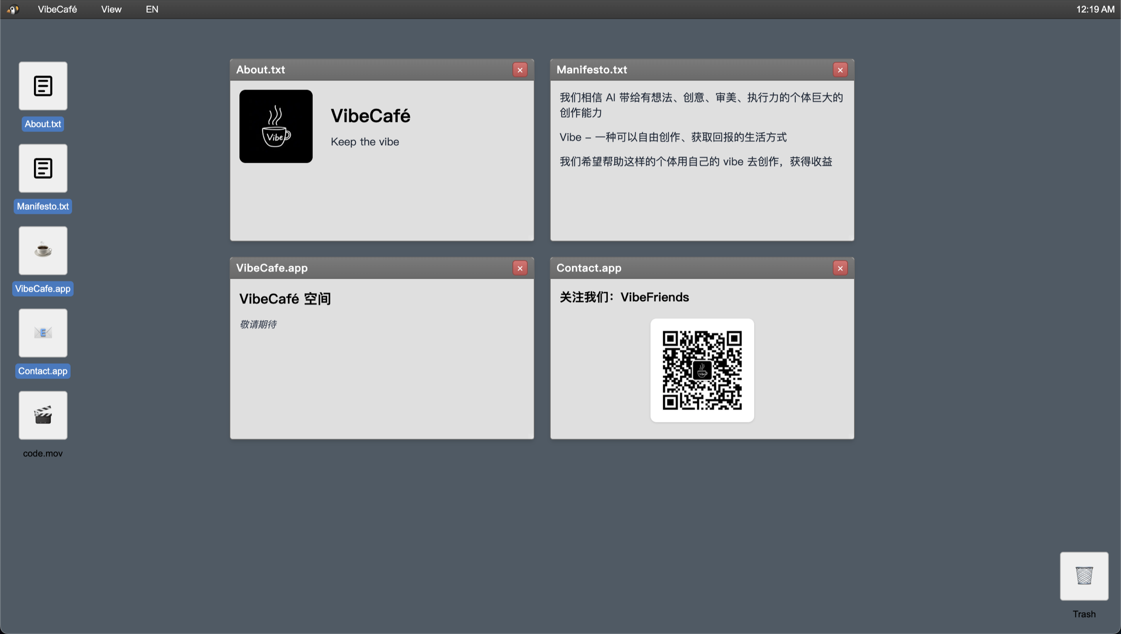Select the Contact.app icon label

pos(43,371)
